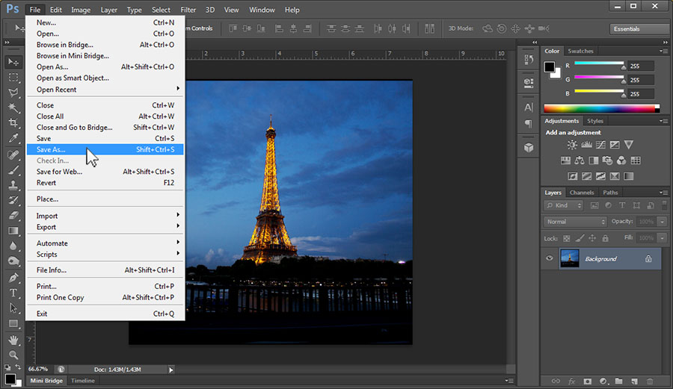Click the delete layer trash icon

pyautogui.click(x=649, y=381)
